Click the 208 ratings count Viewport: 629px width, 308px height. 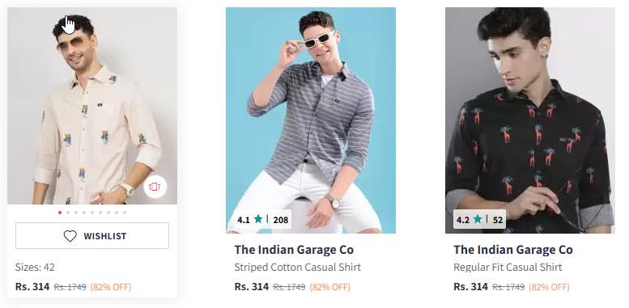pos(281,220)
